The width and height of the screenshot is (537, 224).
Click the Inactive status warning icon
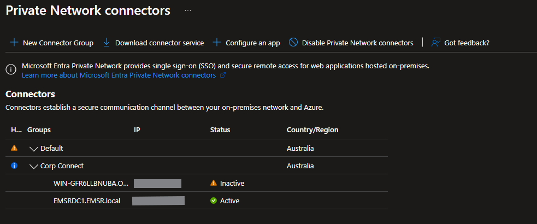point(214,183)
